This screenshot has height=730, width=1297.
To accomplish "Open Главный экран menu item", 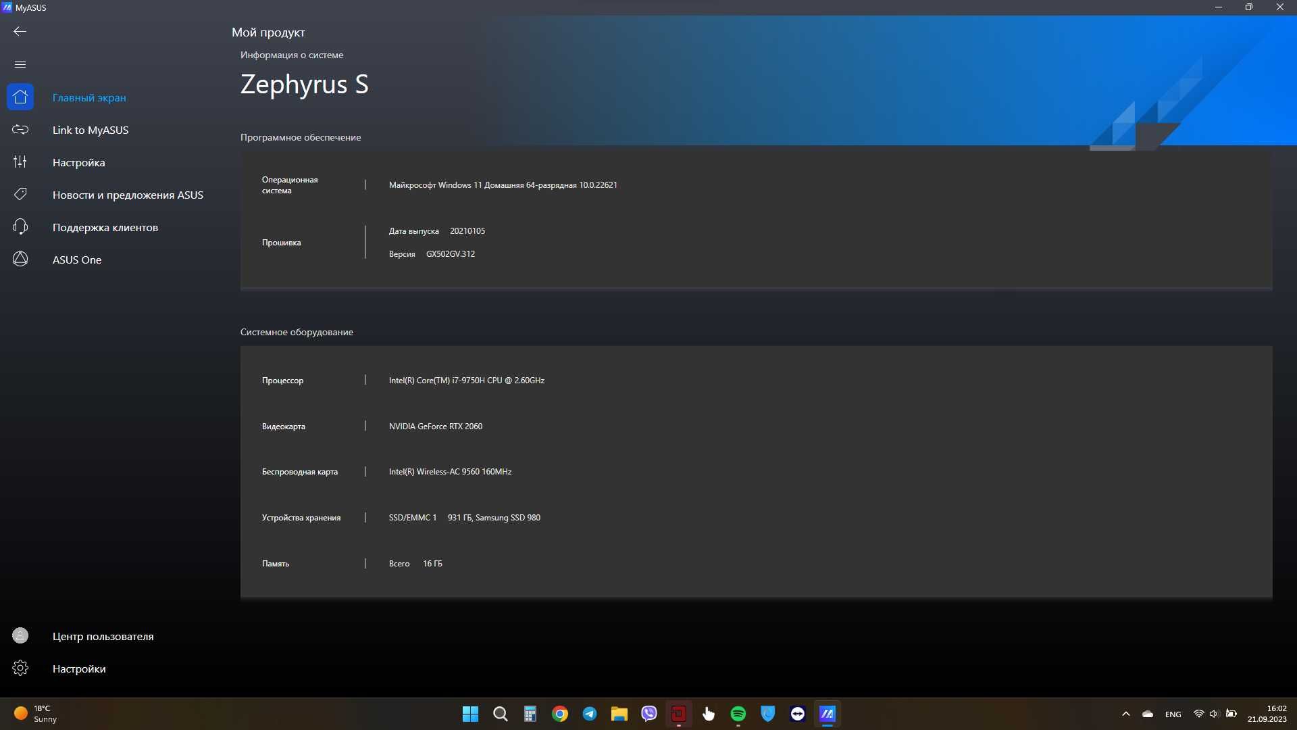I will 89,97.
